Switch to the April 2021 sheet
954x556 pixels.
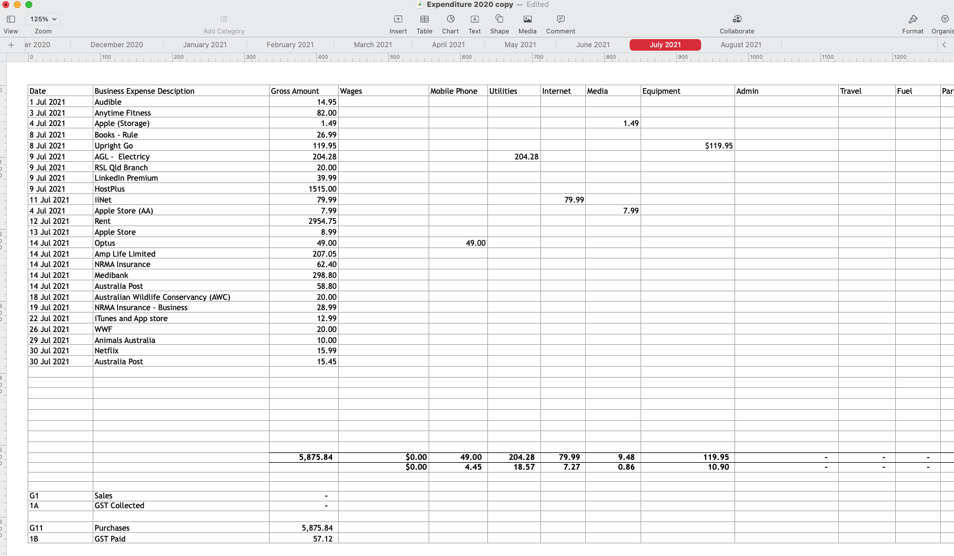pos(448,45)
